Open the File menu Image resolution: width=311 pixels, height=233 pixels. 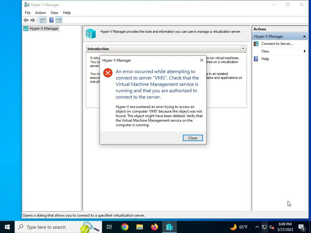(x=28, y=13)
